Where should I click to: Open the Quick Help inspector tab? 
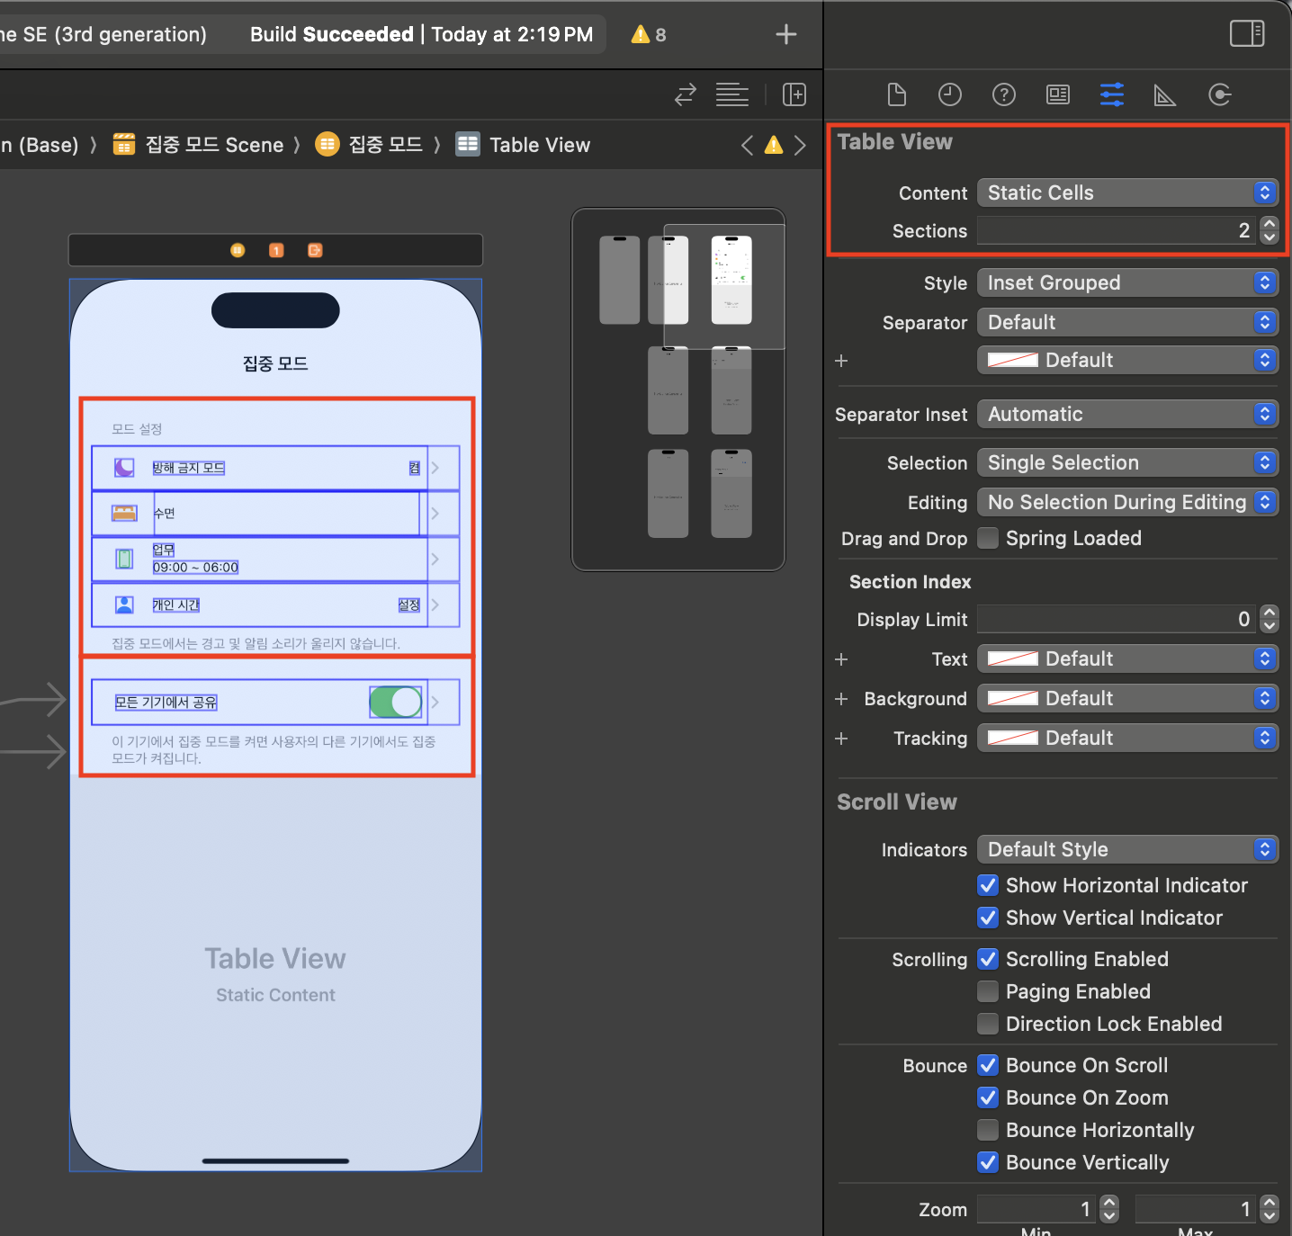click(1004, 94)
